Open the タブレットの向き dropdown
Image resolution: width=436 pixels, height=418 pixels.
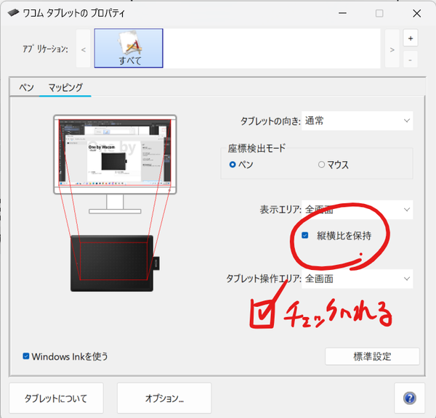coord(357,120)
